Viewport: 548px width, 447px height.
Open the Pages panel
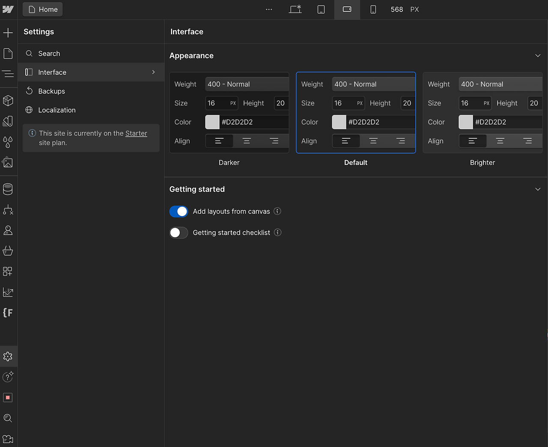[8, 54]
